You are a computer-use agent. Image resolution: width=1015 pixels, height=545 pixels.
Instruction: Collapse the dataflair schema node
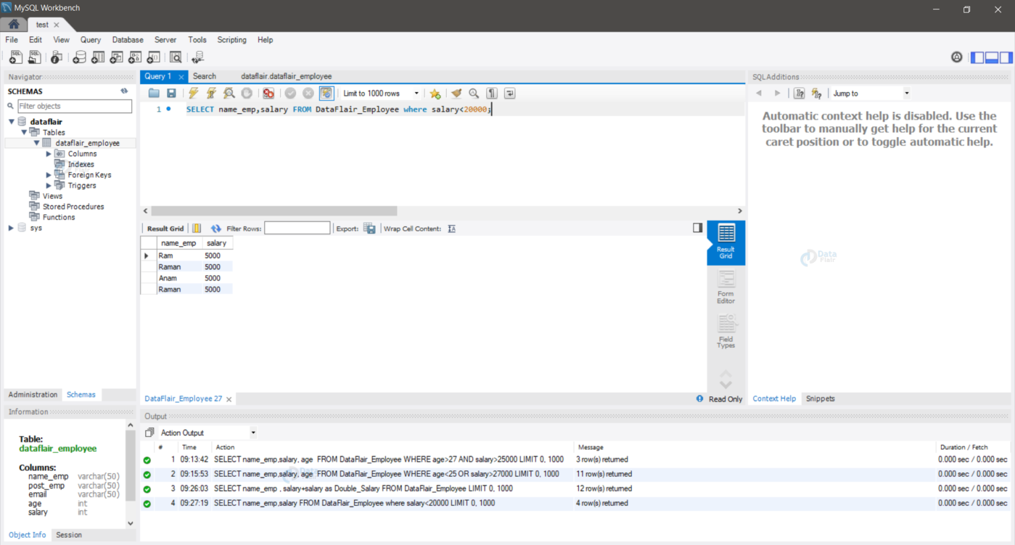tap(11, 122)
